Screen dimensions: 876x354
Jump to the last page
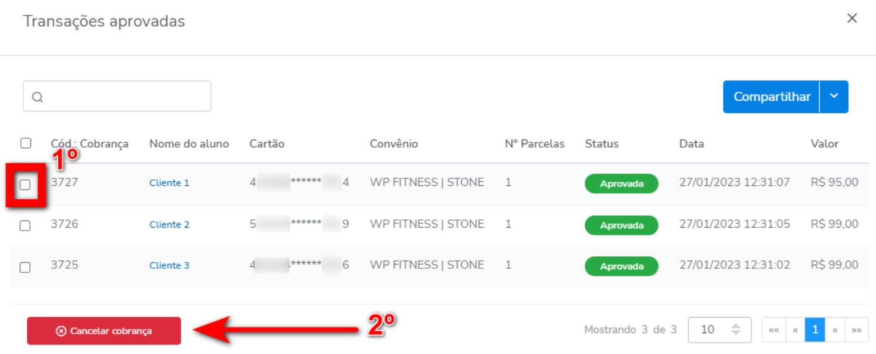(x=856, y=330)
